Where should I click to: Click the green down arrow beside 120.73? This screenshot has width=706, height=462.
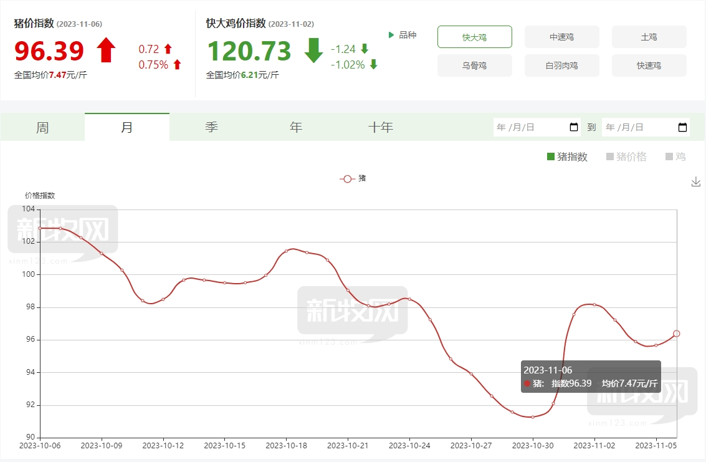pos(314,50)
